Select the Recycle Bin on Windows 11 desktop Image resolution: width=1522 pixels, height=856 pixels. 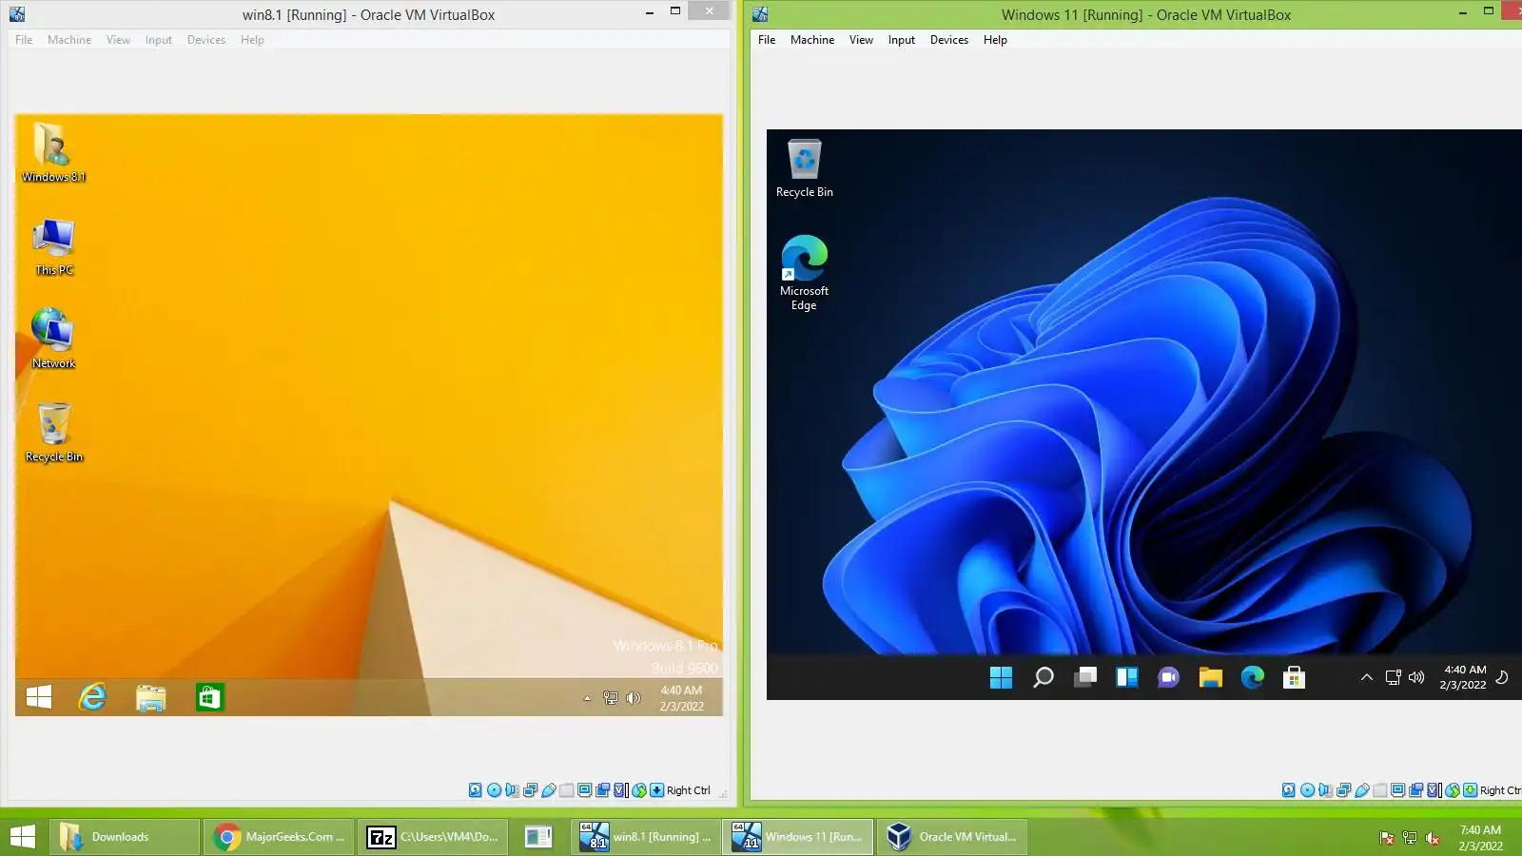(x=805, y=168)
